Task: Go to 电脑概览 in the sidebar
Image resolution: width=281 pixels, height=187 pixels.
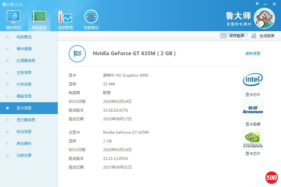Action: coord(24,37)
